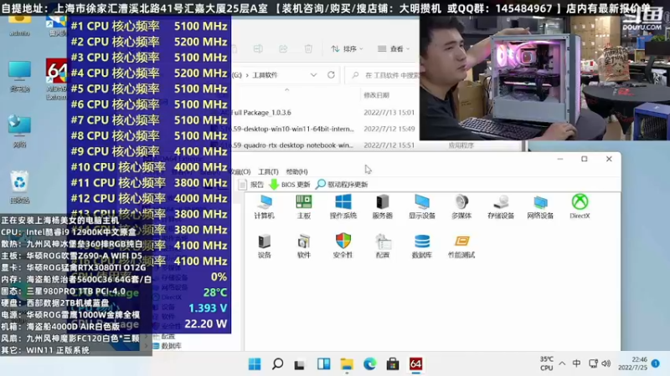Click the 35°C CPU tray readout
This screenshot has height=376, width=670.
(x=547, y=363)
